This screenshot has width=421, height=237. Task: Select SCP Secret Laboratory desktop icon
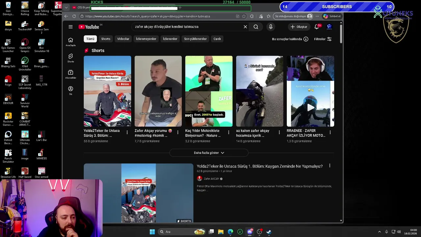[x=25, y=82]
